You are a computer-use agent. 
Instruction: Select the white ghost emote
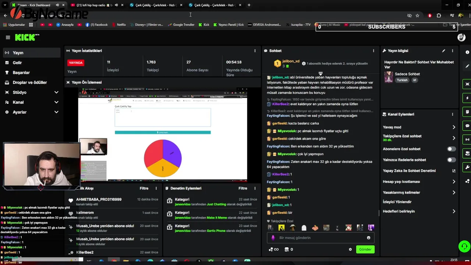[304, 228]
